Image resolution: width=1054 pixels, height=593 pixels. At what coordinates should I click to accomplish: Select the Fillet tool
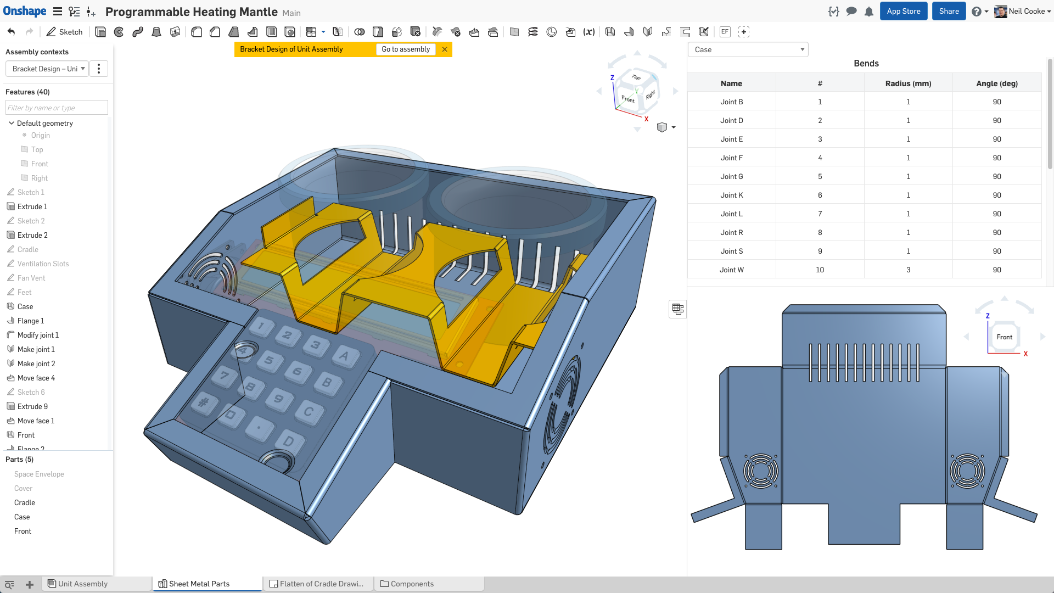196,32
